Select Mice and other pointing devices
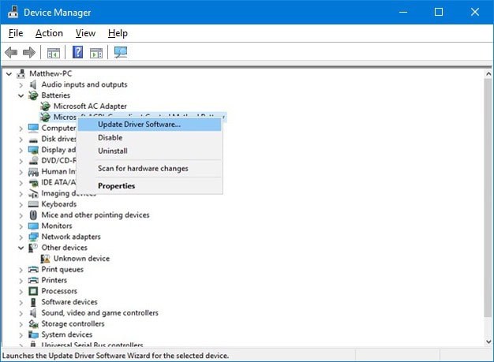Viewport: 494px width, 362px height. 95,215
